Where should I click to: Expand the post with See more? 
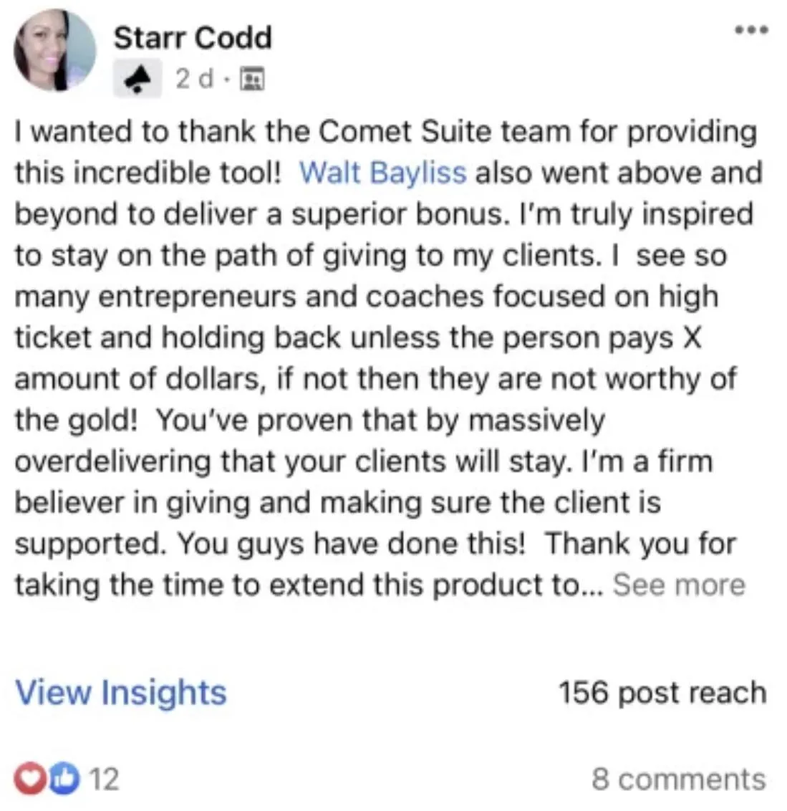(679, 585)
